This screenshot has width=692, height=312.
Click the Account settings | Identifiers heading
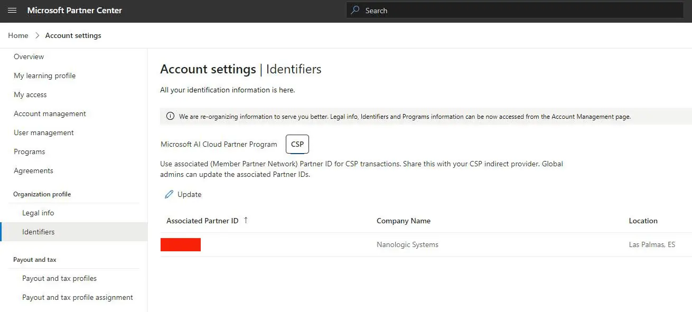point(241,69)
